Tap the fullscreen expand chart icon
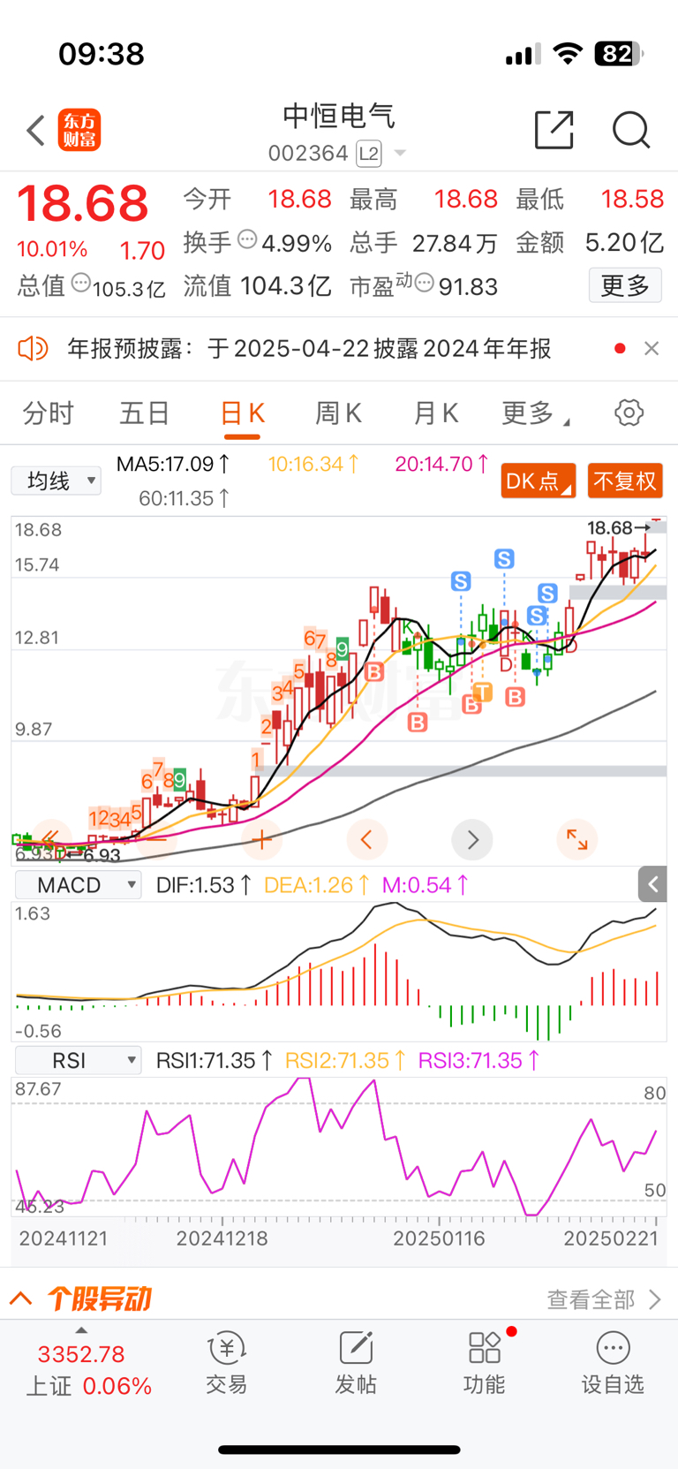This screenshot has height=1469, width=678. click(x=576, y=838)
